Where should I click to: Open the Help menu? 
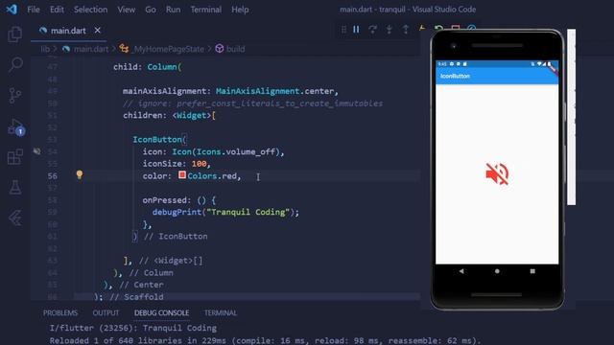[x=240, y=10]
